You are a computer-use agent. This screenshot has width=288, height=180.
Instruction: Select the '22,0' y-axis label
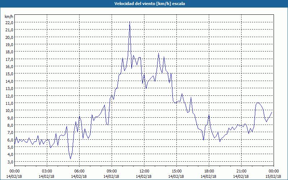(x=10, y=23)
